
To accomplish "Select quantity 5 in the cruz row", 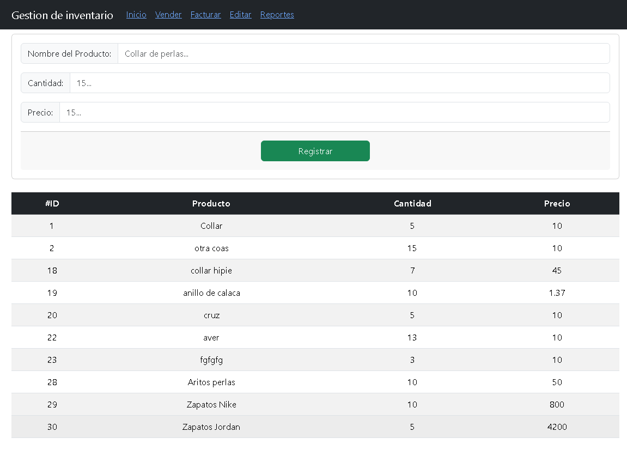I will tap(412, 315).
